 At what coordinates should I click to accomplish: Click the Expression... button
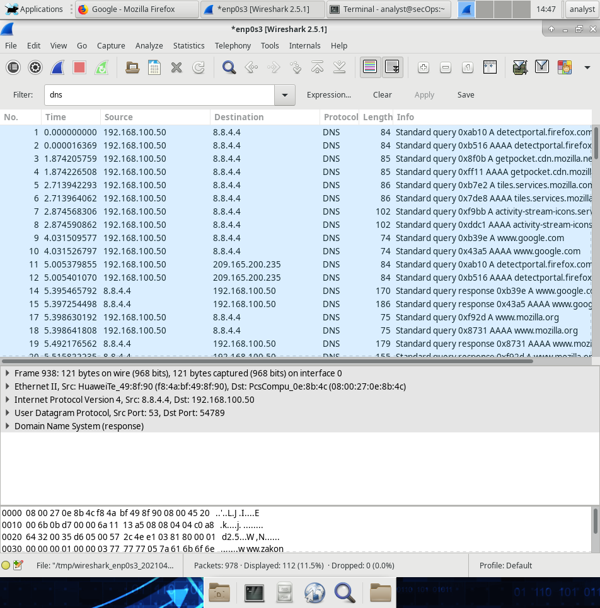pos(328,95)
